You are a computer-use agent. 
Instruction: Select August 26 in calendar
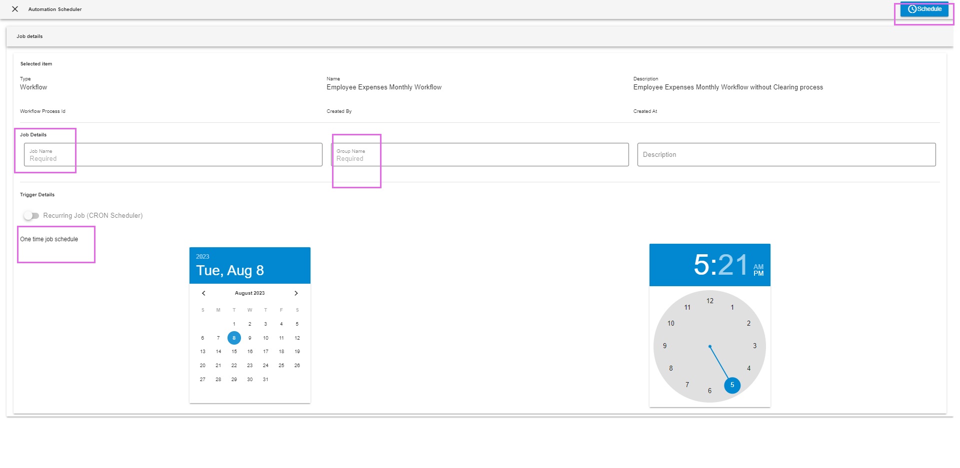[297, 366]
